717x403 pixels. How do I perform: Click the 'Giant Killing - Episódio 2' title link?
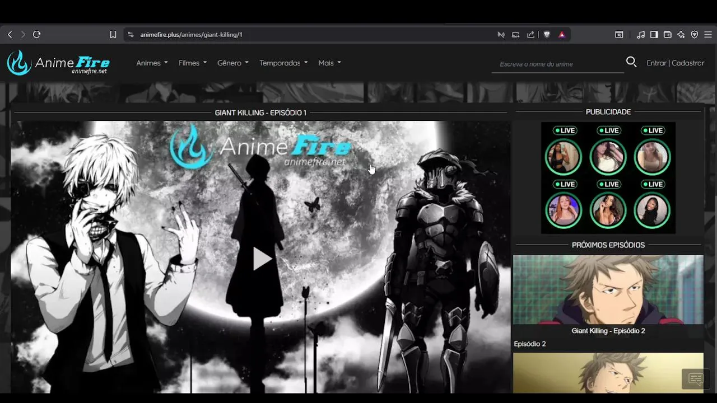click(608, 331)
